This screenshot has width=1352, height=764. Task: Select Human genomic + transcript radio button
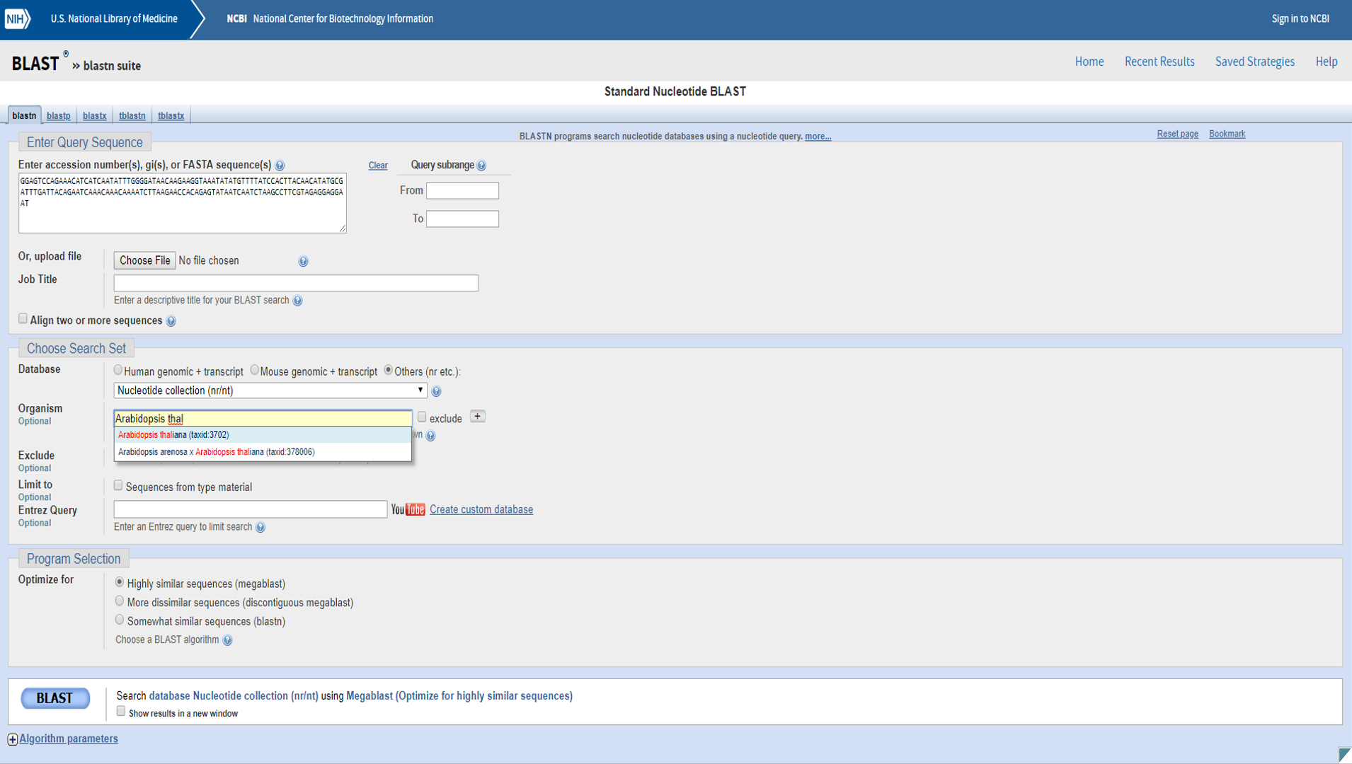pyautogui.click(x=118, y=370)
